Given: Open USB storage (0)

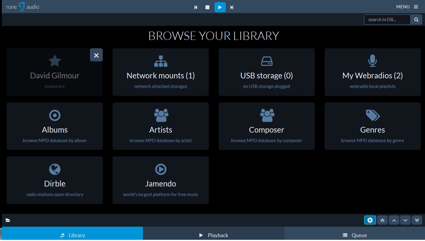Looking at the screenshot, I should [267, 72].
